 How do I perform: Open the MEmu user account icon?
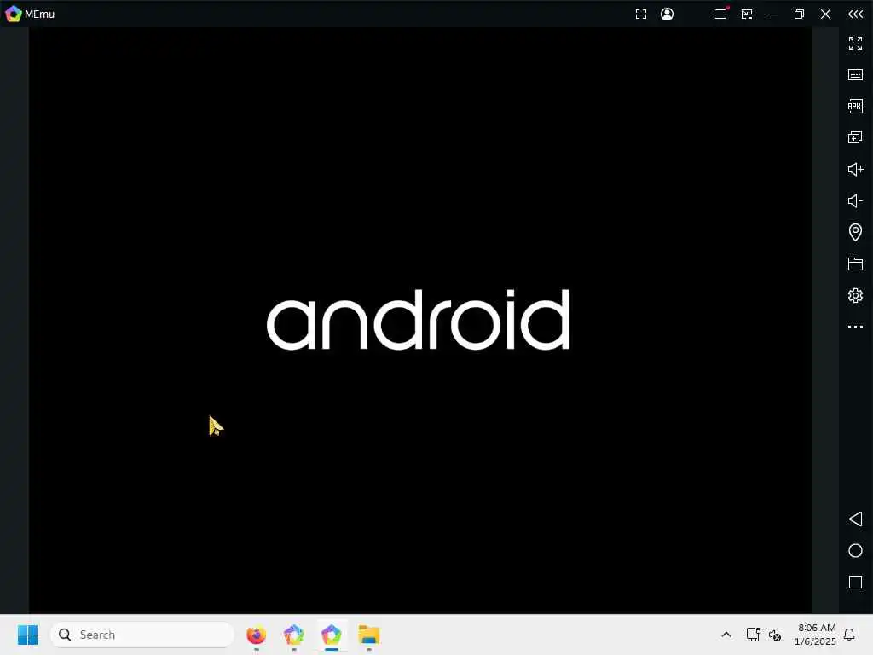[x=667, y=14]
